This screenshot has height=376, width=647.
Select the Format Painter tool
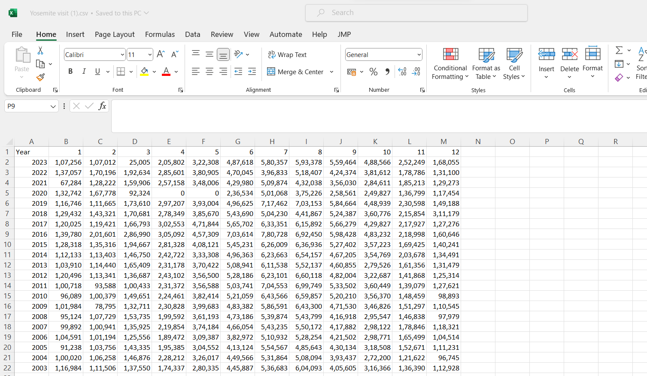tap(40, 77)
